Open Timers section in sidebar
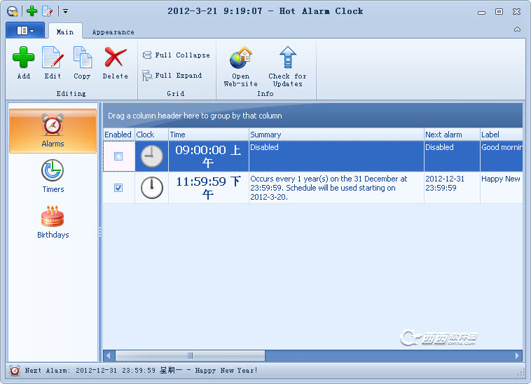Image resolution: width=531 pixels, height=384 pixels. click(53, 177)
